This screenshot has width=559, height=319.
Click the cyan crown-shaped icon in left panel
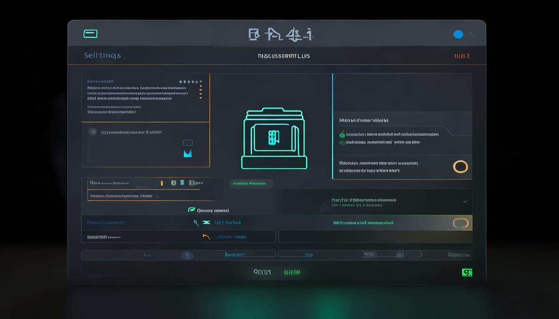188,154
